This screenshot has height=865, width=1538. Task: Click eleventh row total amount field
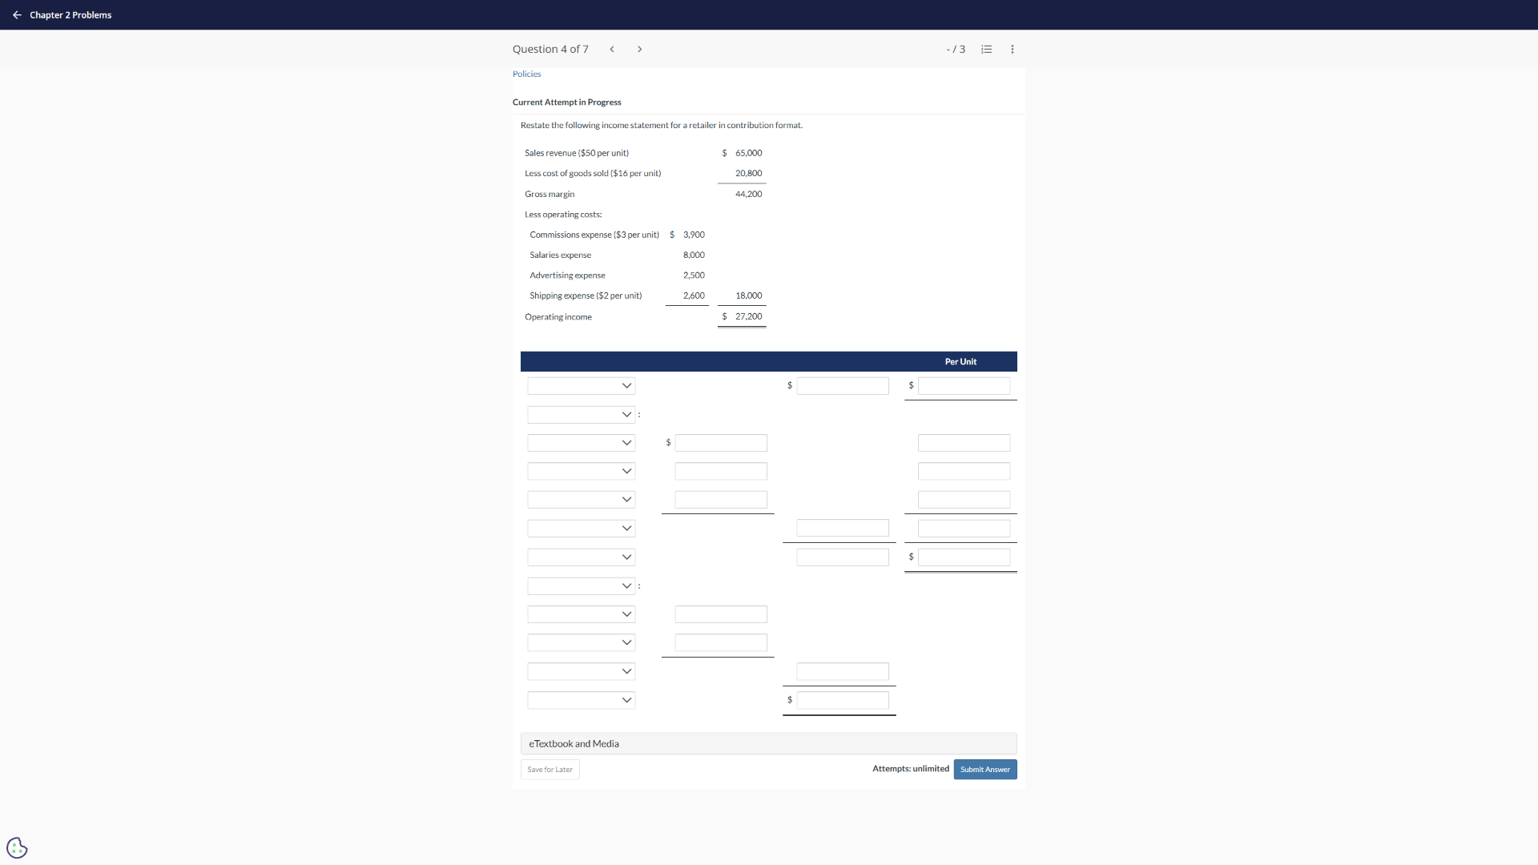pos(843,672)
